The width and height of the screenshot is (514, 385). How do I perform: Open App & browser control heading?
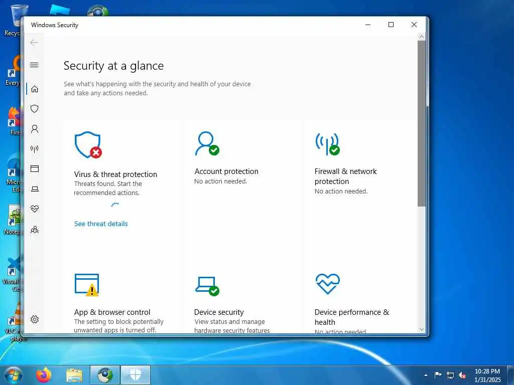click(x=112, y=312)
